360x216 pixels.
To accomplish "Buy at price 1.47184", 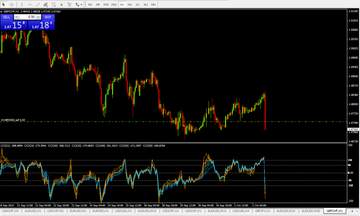I will click(x=41, y=25).
